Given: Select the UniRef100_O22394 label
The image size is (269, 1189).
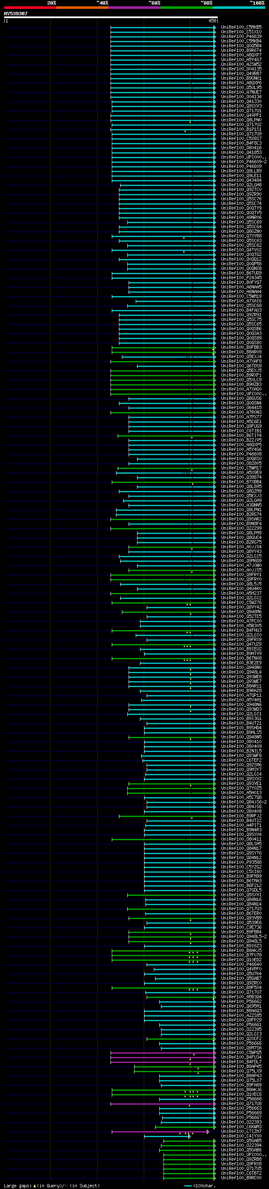Looking at the screenshot, I should point(241,1145).
